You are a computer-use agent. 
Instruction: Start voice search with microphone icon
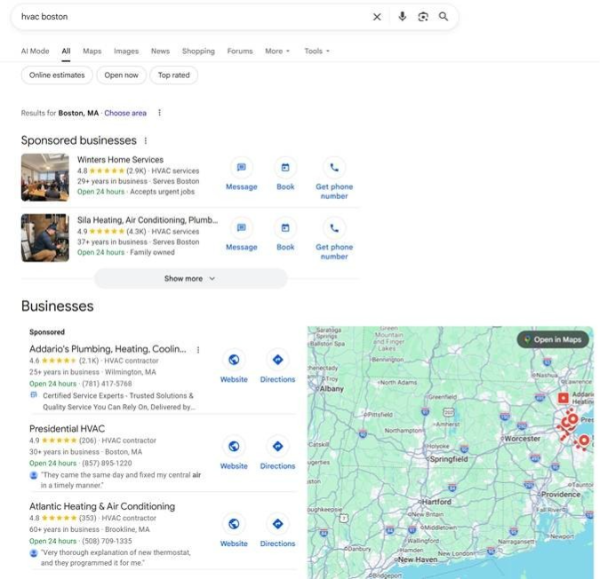[x=402, y=17]
